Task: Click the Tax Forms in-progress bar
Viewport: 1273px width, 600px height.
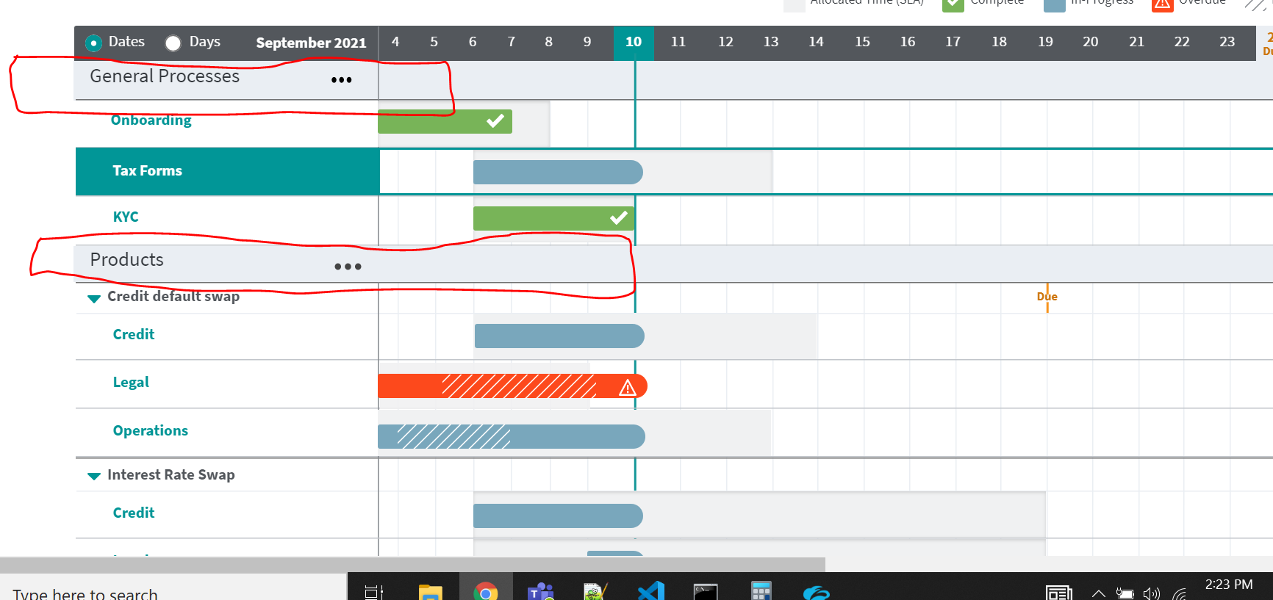Action: coord(558,172)
